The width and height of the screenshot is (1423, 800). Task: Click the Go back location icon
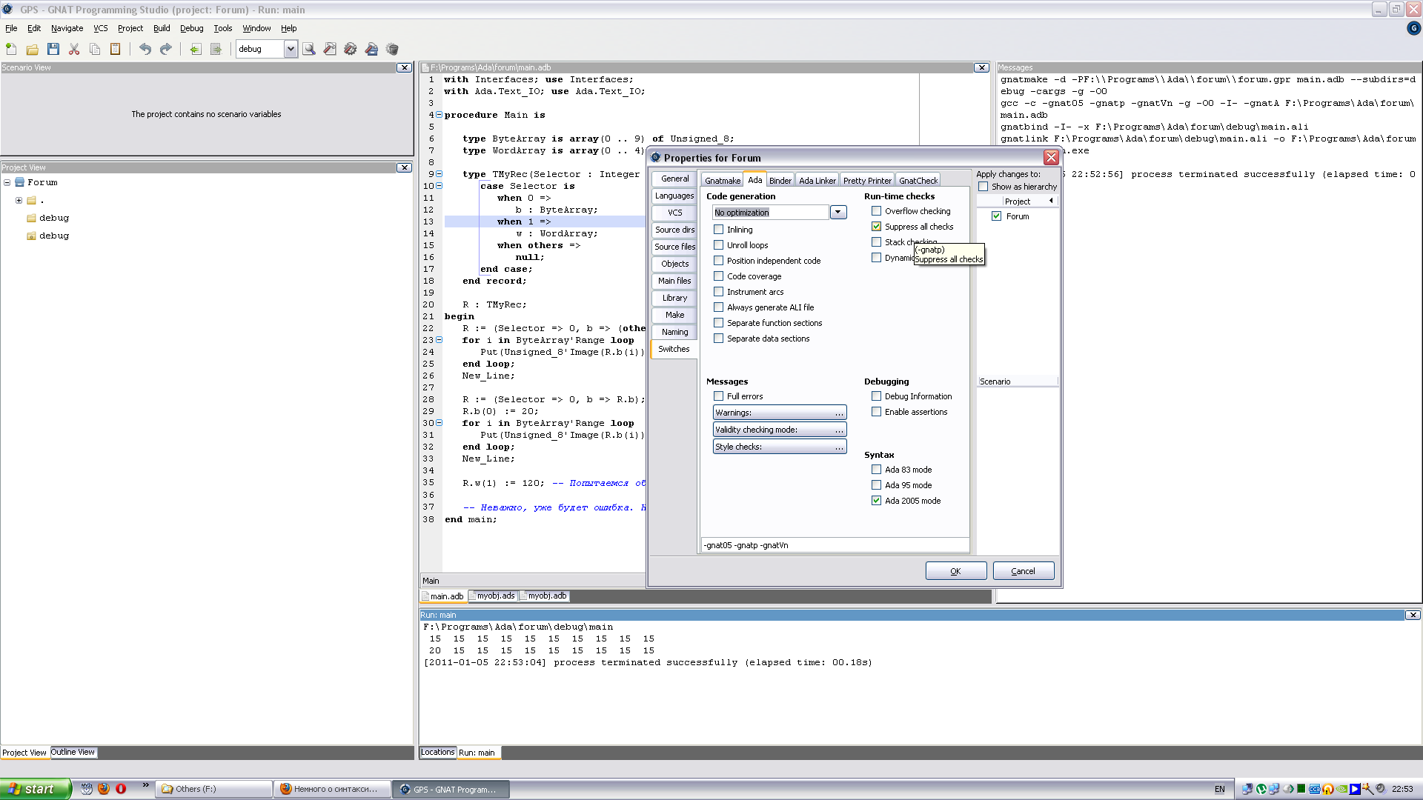point(195,49)
